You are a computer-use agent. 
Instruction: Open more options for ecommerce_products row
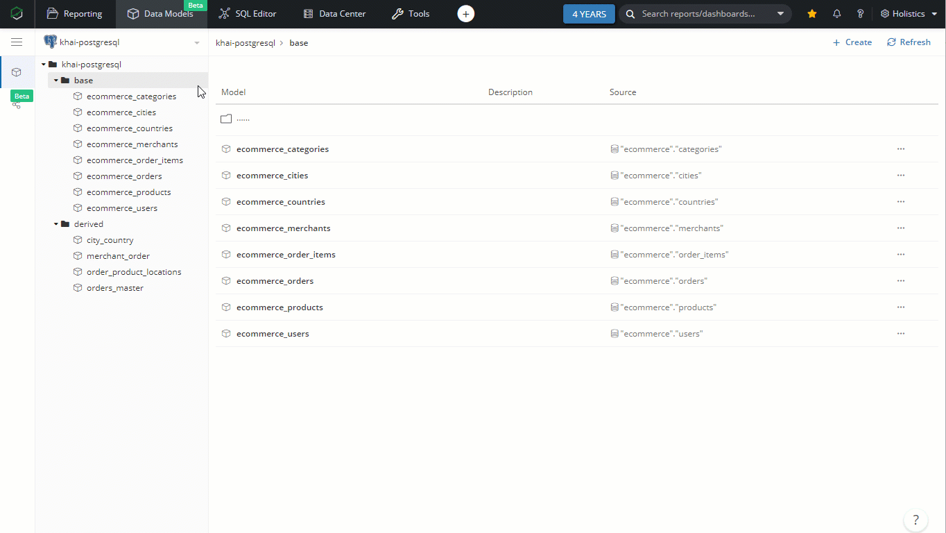pyautogui.click(x=901, y=307)
